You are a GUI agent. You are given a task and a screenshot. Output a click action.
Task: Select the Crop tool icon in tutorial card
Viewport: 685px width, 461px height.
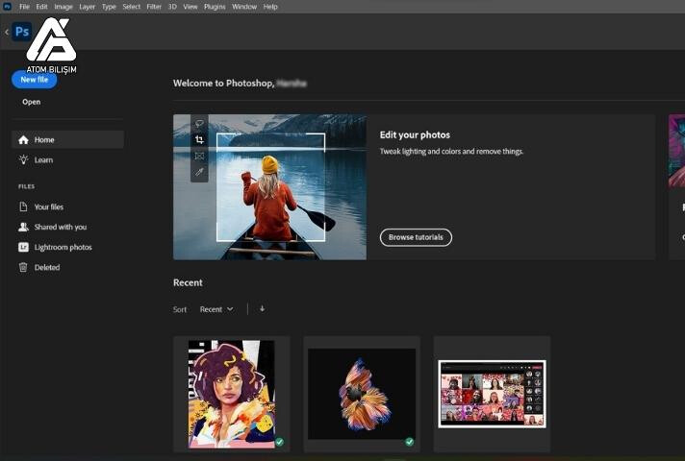click(199, 139)
